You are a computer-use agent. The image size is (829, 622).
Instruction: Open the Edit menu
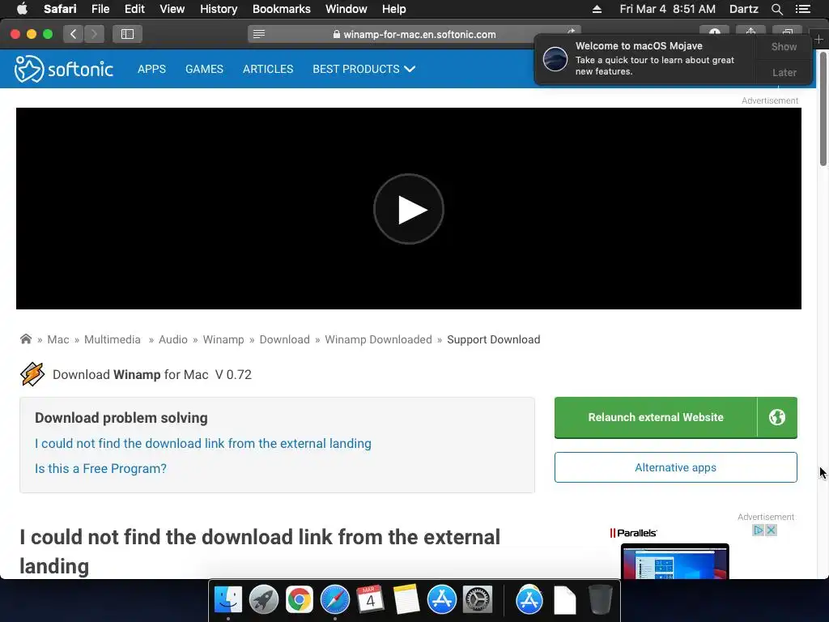click(134, 9)
